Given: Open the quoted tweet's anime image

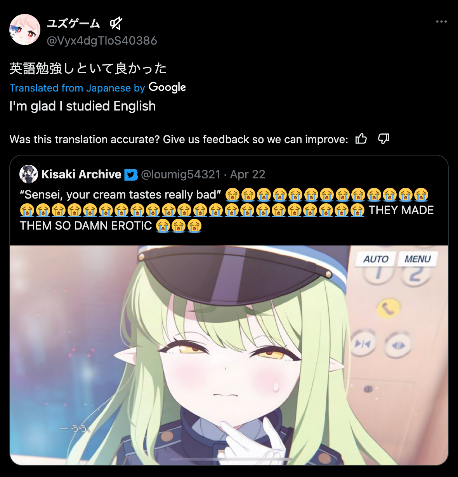Looking at the screenshot, I should click(229, 355).
